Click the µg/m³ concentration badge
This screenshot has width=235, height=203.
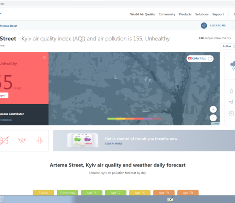click(4, 95)
